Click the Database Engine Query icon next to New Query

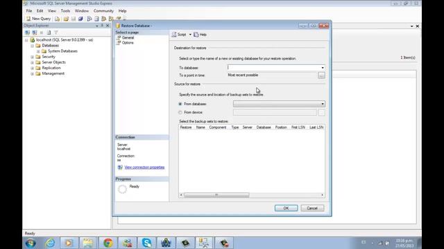click(58, 19)
